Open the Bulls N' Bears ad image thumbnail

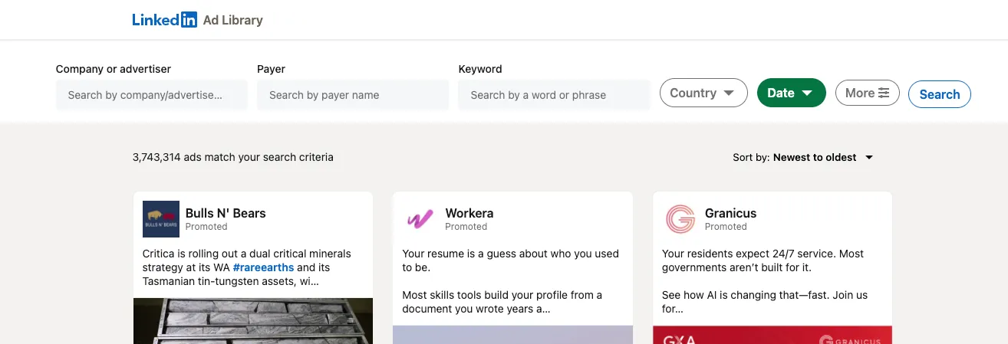253,321
